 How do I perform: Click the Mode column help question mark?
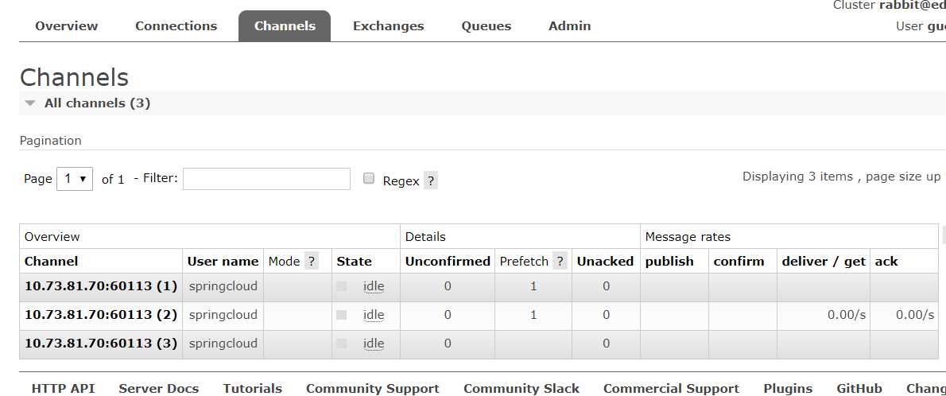312,261
